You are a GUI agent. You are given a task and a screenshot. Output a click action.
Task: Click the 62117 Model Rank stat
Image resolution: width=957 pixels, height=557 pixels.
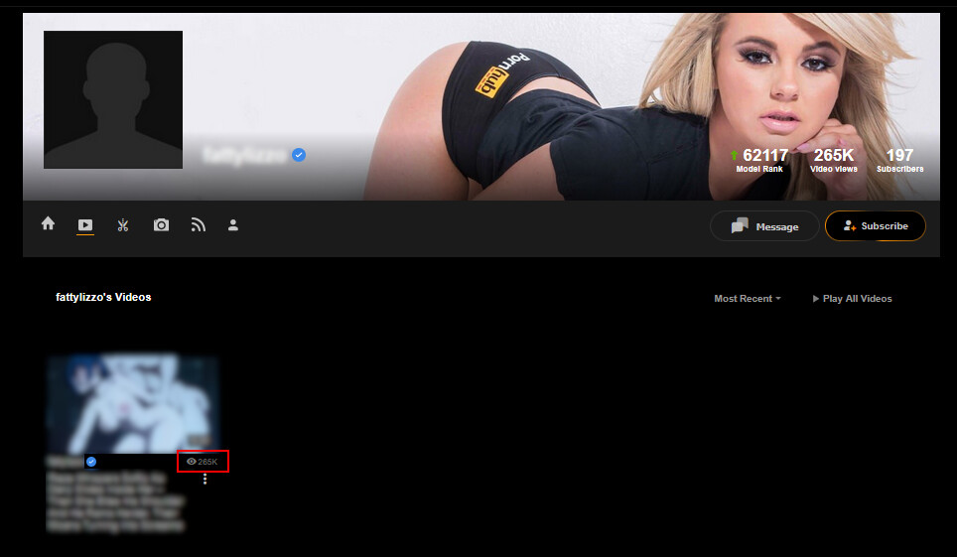click(x=759, y=161)
